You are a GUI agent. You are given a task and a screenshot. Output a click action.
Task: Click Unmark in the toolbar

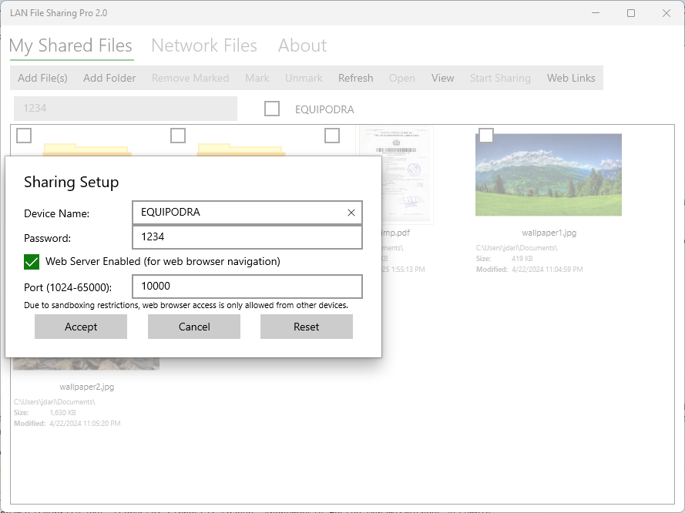pos(303,78)
